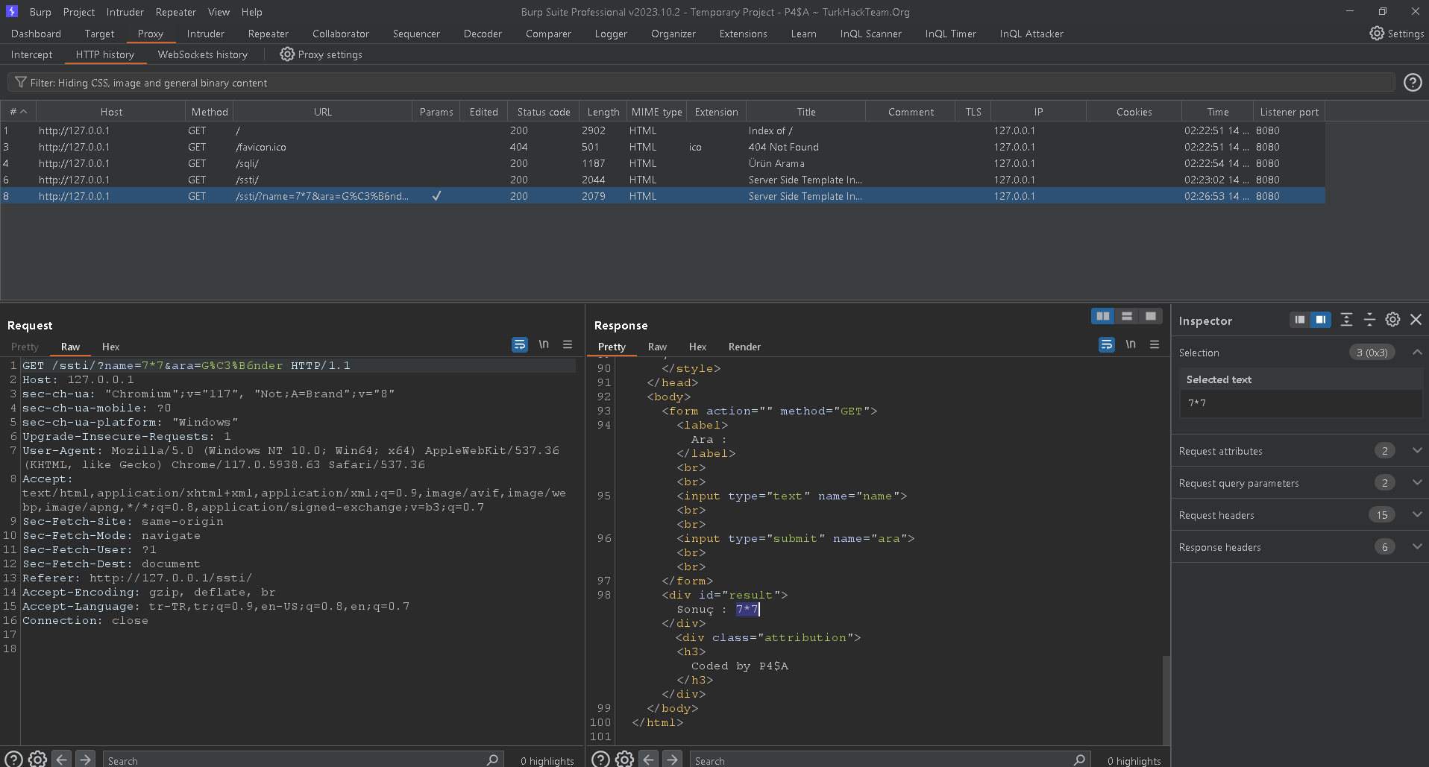This screenshot has height=767, width=1429.
Task: Click the Title column header
Action: coord(806,112)
